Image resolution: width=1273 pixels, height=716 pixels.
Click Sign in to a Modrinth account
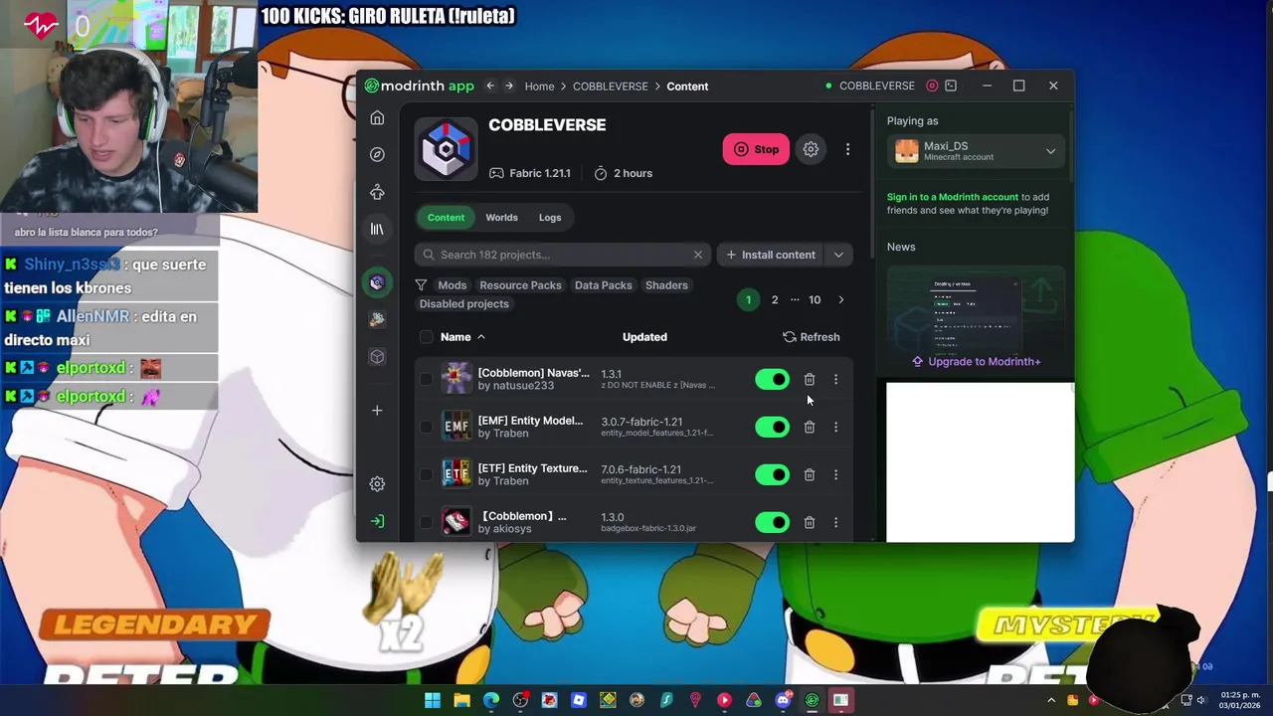point(953,197)
